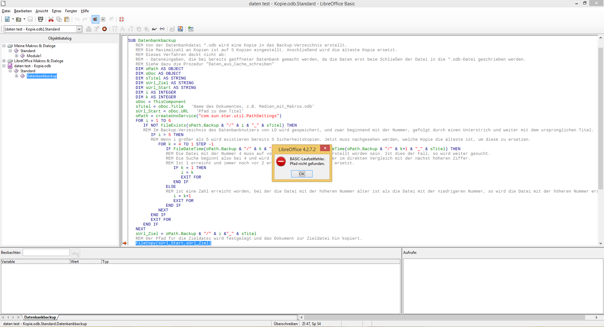The width and height of the screenshot is (604, 327).
Task: Click the New document icon
Action: pyautogui.click(x=7, y=19)
